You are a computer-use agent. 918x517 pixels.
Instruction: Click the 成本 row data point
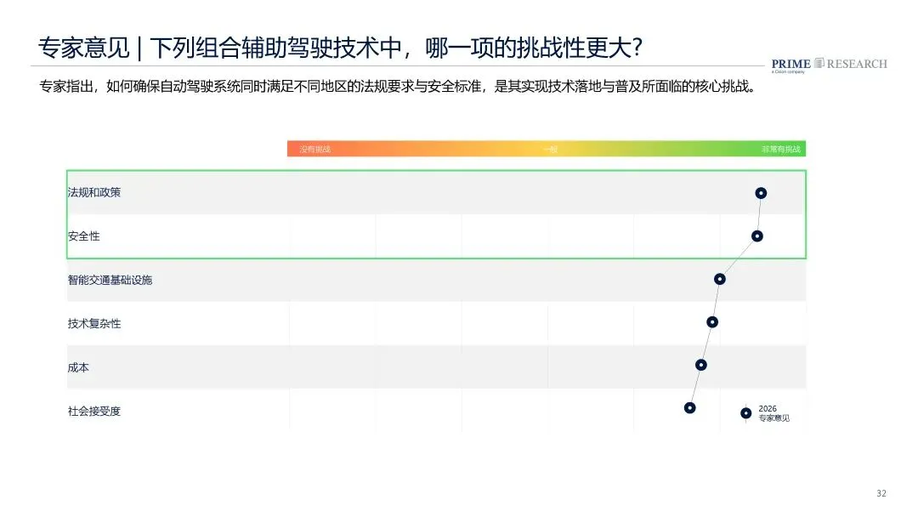pyautogui.click(x=700, y=365)
